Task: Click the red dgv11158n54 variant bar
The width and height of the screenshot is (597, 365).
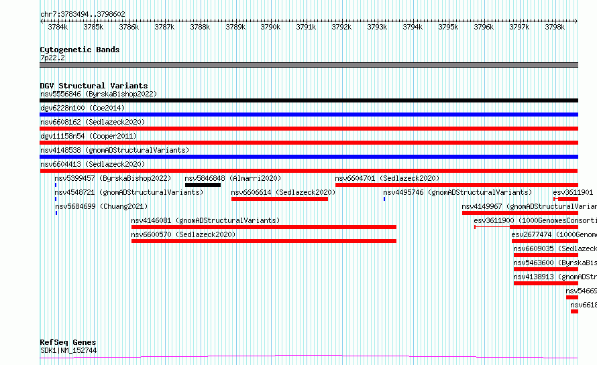Action: coord(309,143)
